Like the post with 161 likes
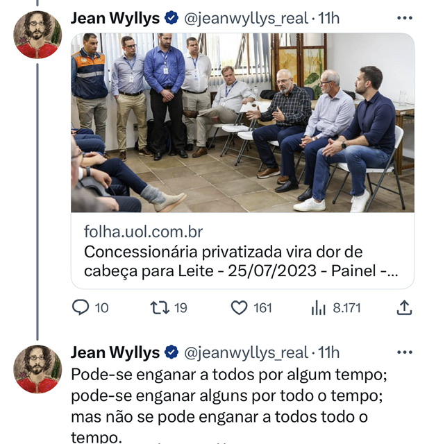Viewport: 427px width, 444px height. coord(239,308)
